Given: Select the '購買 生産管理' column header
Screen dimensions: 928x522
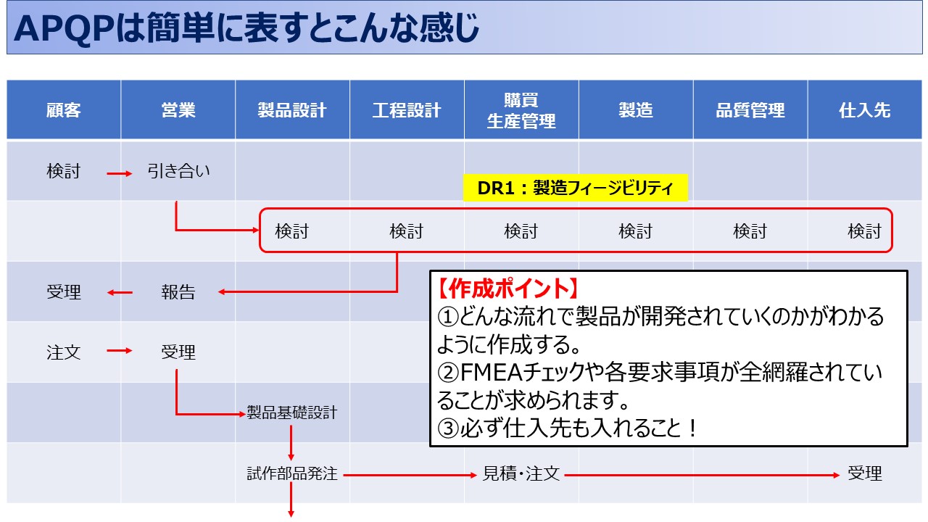Looking at the screenshot, I should click(521, 110).
